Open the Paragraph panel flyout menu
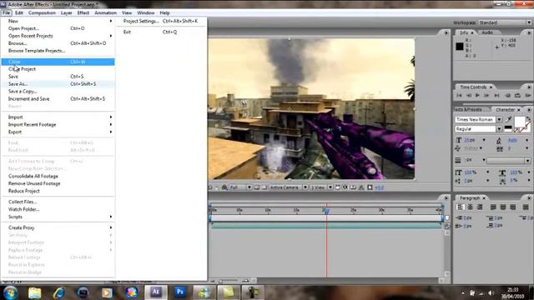 pyautogui.click(x=529, y=198)
